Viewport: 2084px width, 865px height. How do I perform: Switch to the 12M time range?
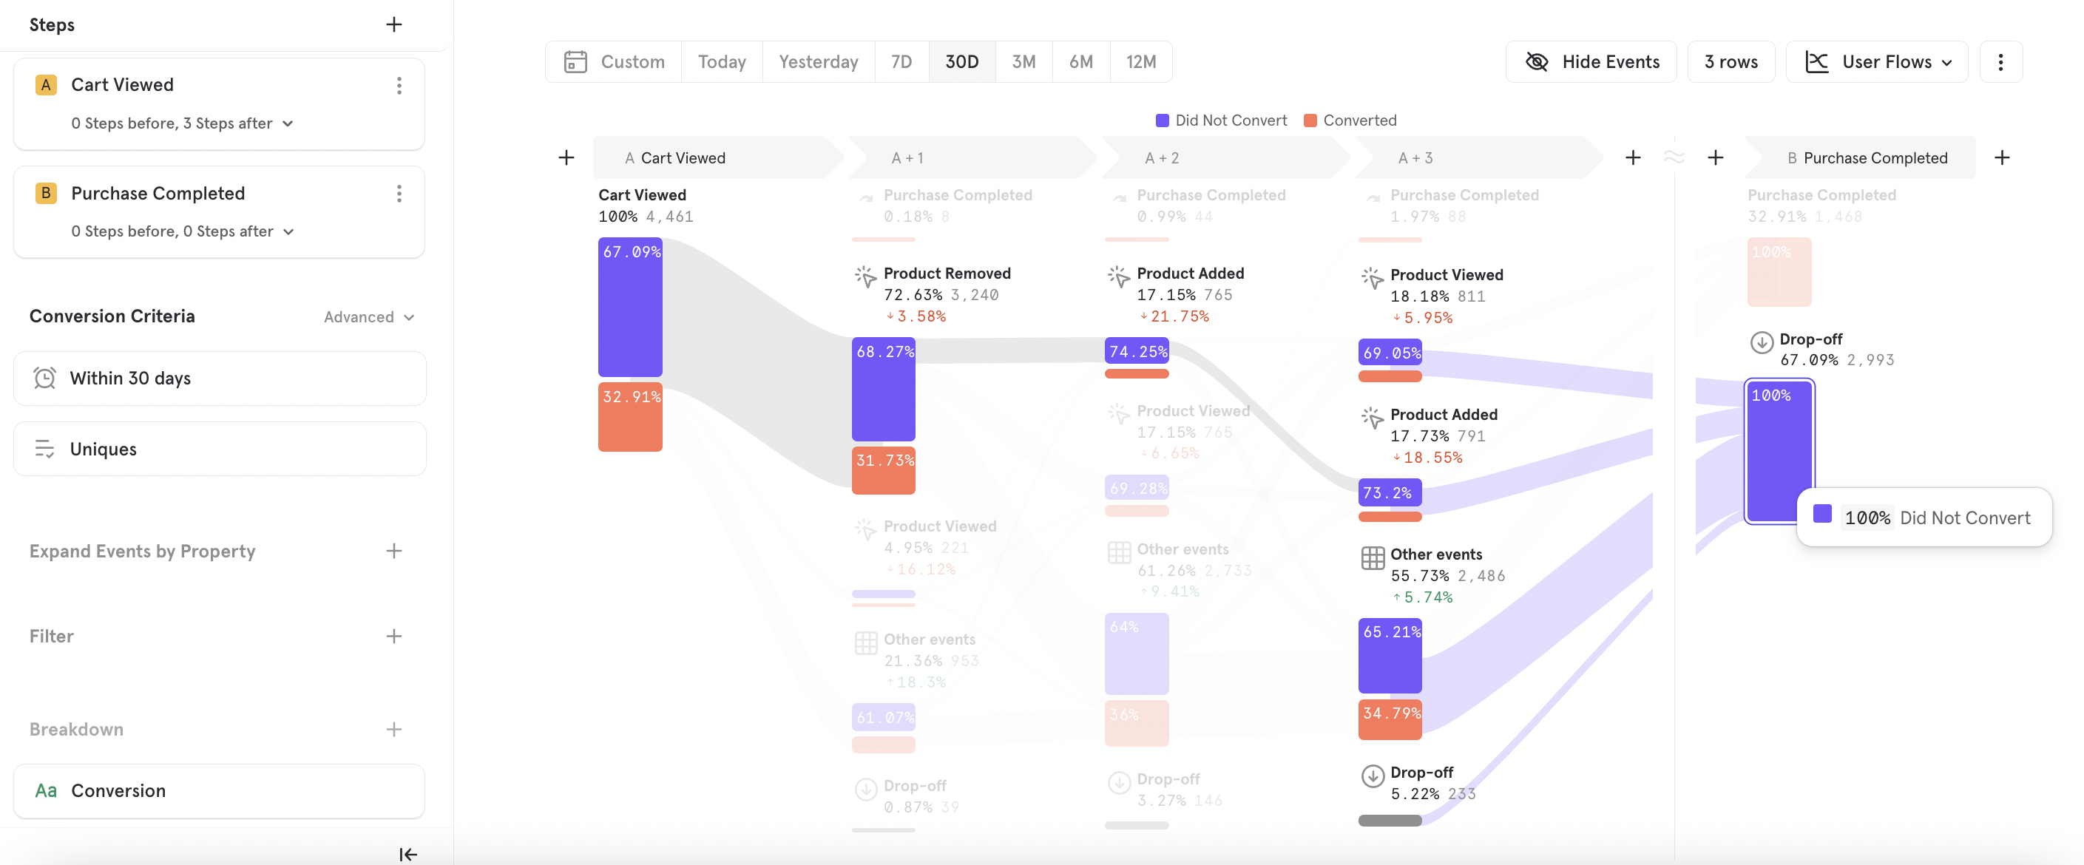(x=1140, y=62)
